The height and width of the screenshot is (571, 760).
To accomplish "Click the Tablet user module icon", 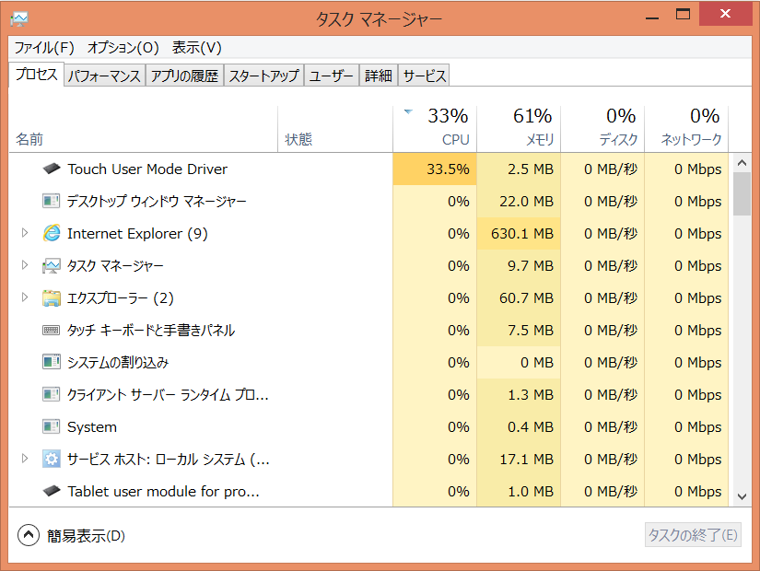I will coord(52,491).
